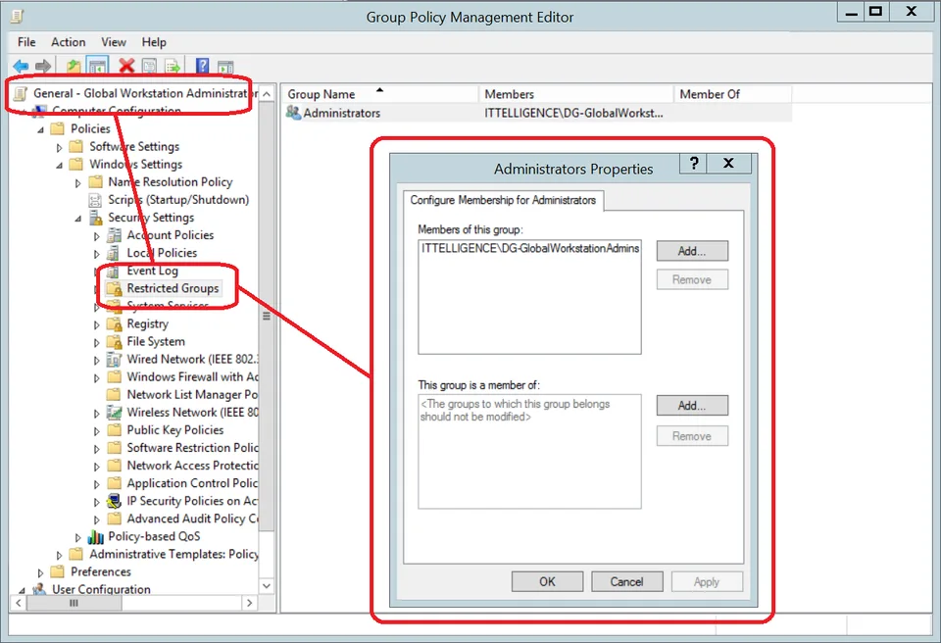Viewport: 941px width, 643px height.
Task: Expand the Account Policies node
Action: 97,236
